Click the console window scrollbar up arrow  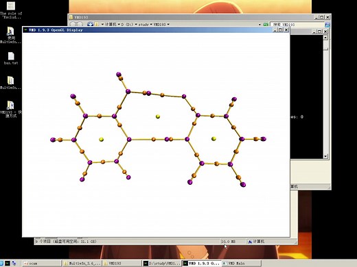click(325, 38)
